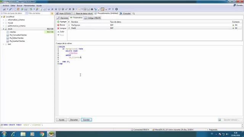Open the Session manager toolbar icon

(4, 9)
